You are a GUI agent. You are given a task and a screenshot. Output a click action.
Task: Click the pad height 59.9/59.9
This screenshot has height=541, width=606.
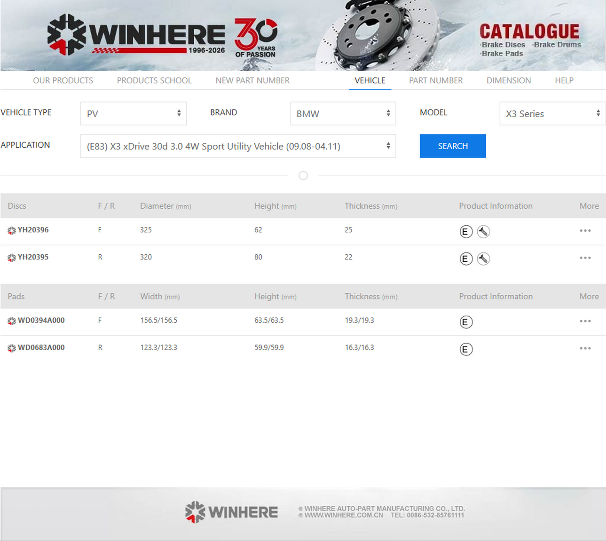[269, 347]
